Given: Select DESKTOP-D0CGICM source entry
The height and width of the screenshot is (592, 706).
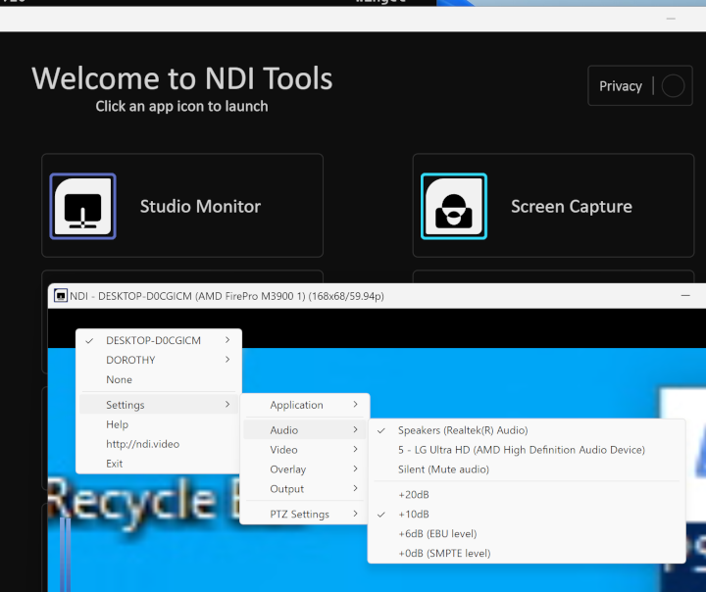Looking at the screenshot, I should (159, 340).
